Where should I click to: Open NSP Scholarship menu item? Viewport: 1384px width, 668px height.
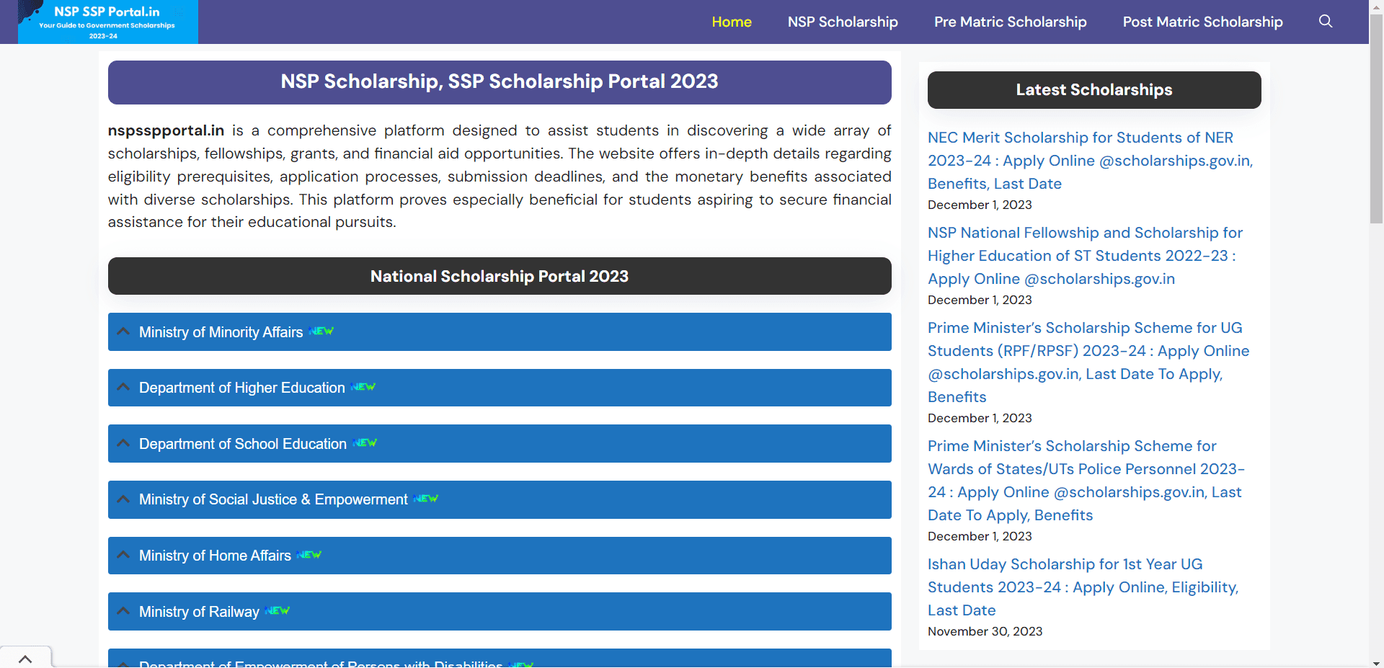coord(843,22)
